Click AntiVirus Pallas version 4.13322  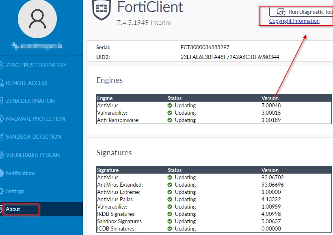click(x=271, y=200)
